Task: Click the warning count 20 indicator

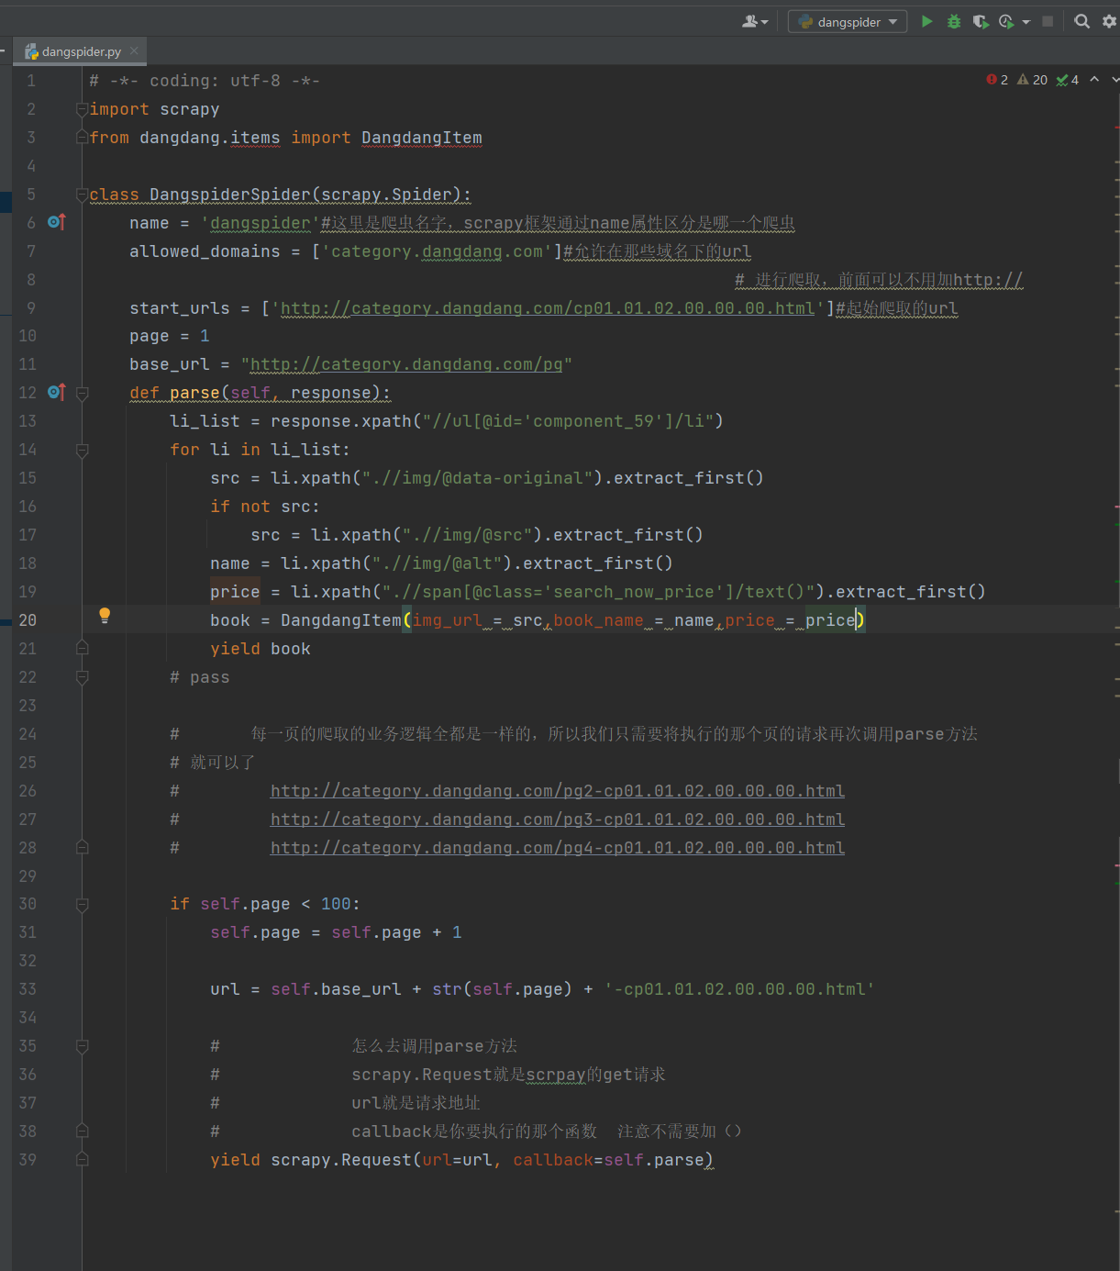Action: pyautogui.click(x=1032, y=80)
